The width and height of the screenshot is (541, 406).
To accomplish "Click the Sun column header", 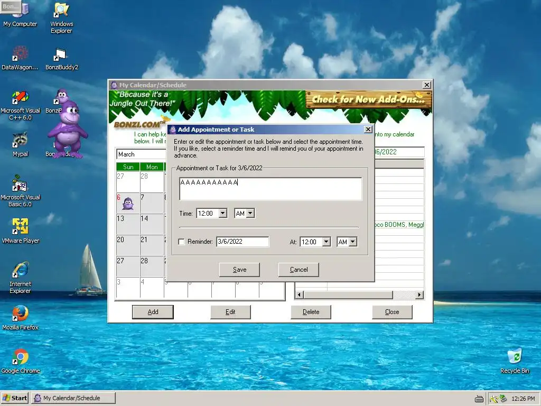I will 128,167.
